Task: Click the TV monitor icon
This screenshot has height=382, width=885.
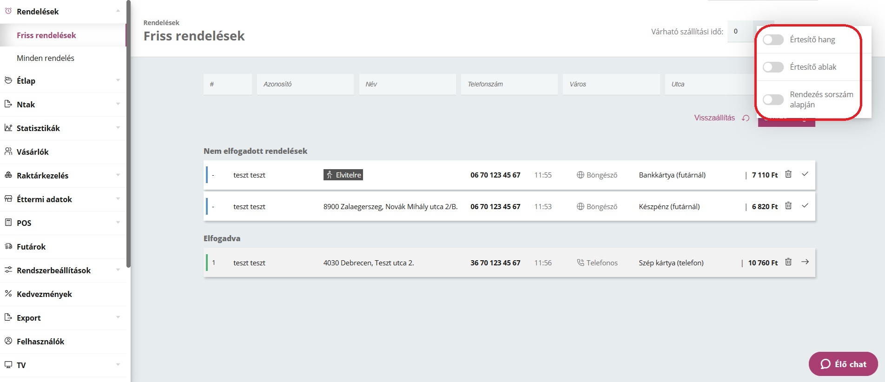Action: (x=8, y=365)
